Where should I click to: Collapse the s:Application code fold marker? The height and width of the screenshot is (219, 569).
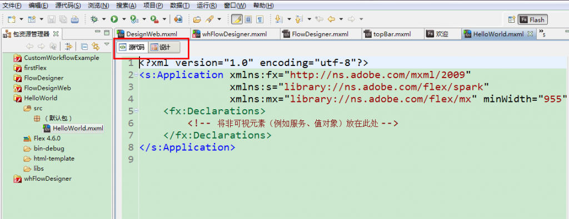tap(137, 75)
